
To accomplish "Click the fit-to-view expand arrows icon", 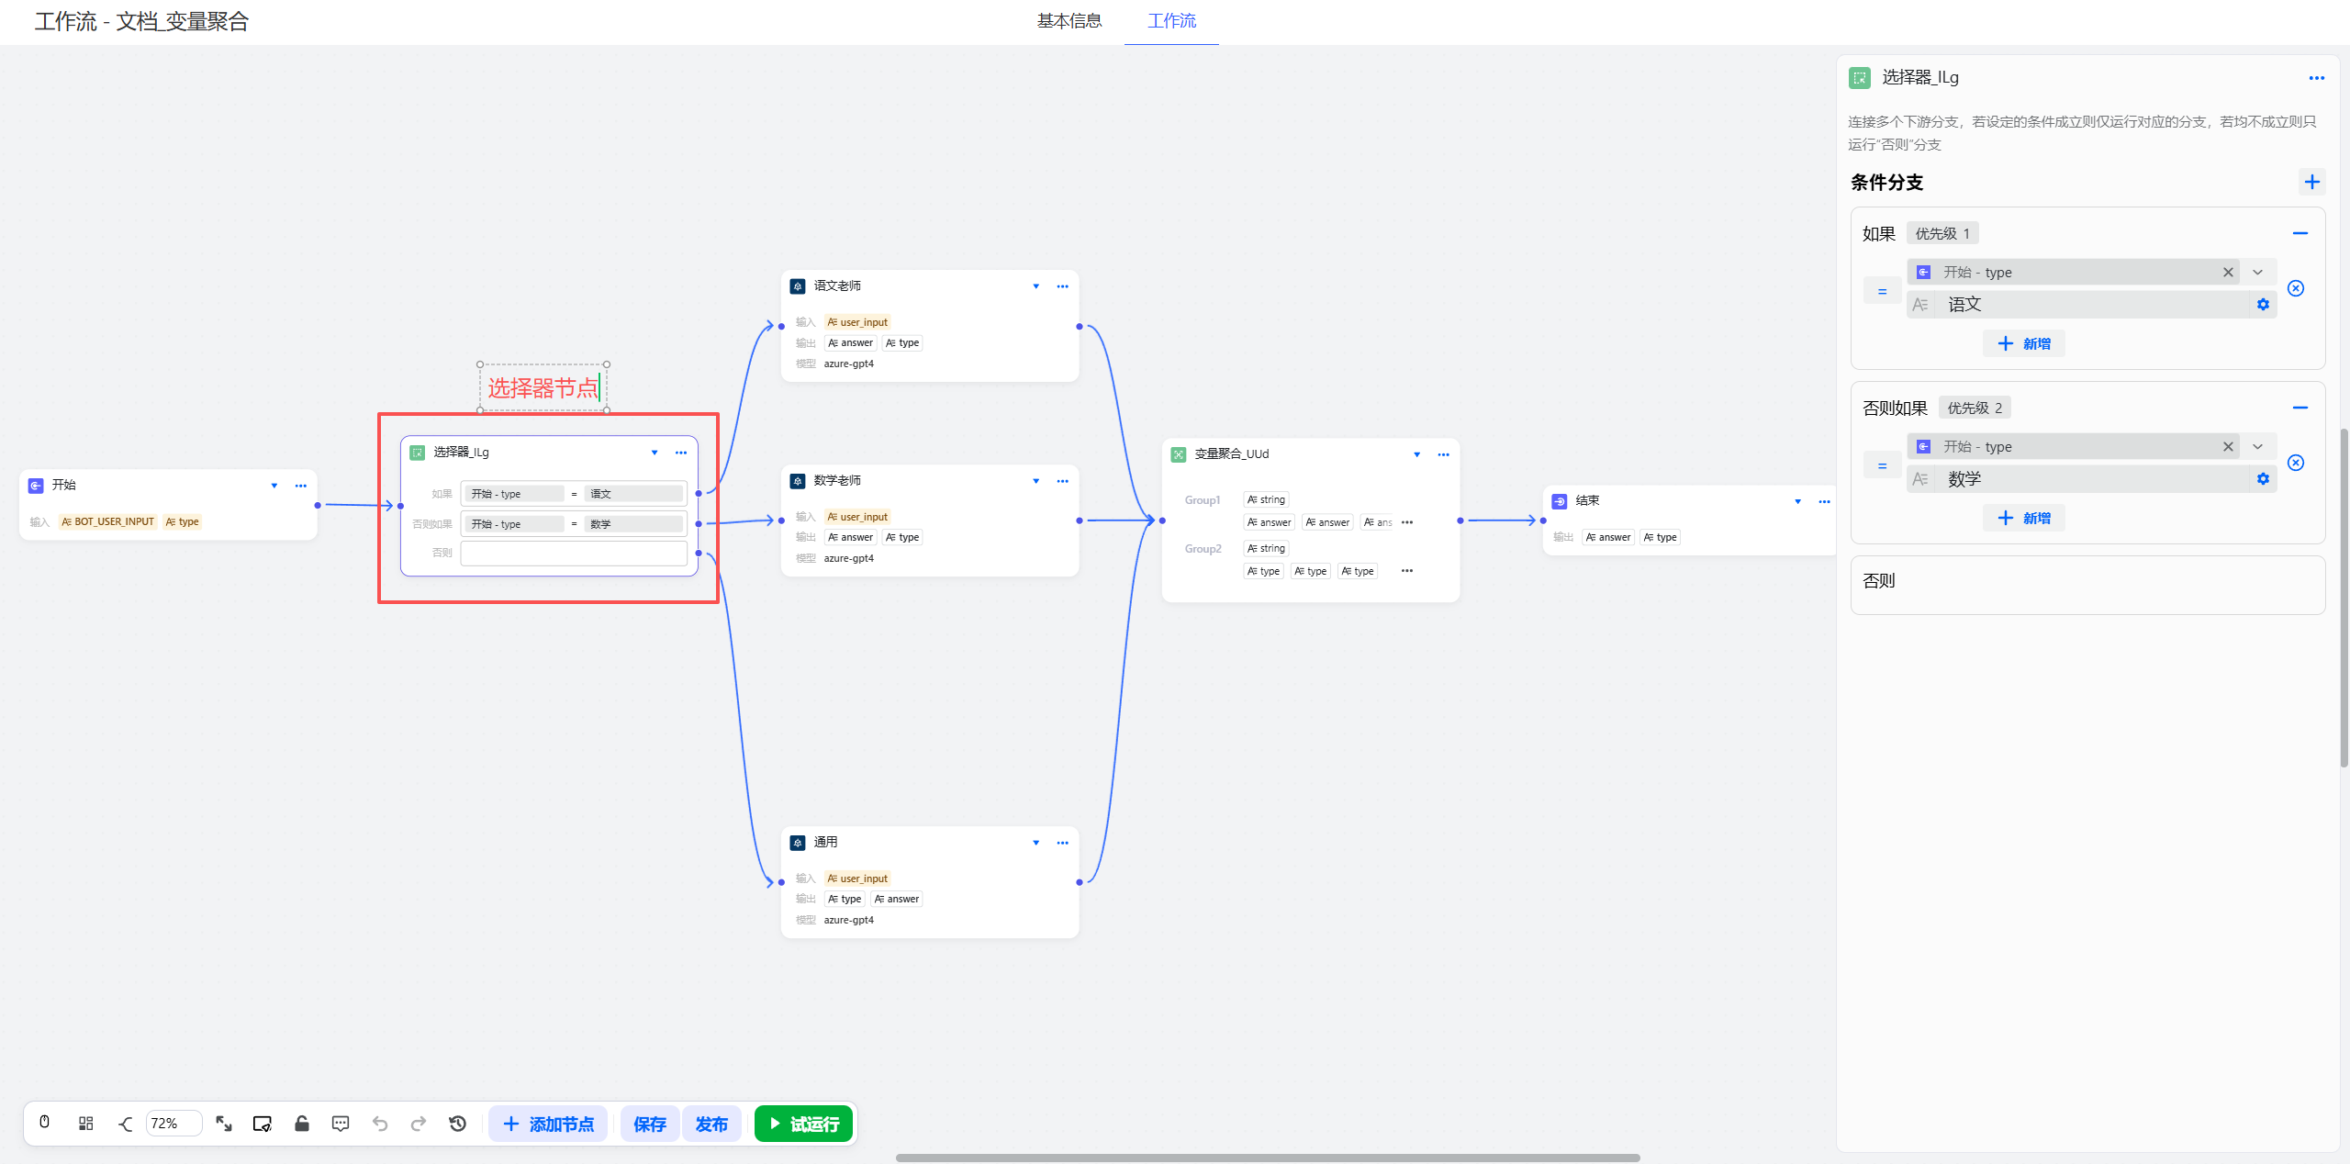I will (223, 1123).
